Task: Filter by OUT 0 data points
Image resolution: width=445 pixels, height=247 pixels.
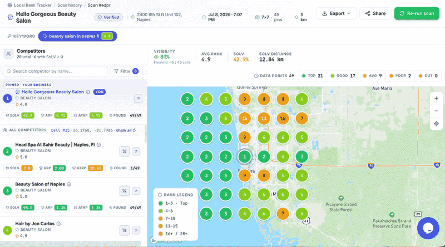Action: tap(428, 75)
